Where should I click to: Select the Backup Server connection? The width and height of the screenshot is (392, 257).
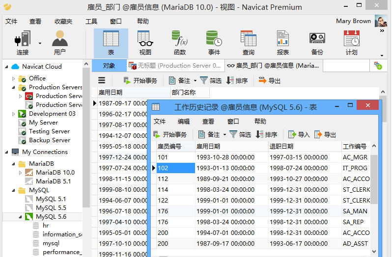coord(50,140)
